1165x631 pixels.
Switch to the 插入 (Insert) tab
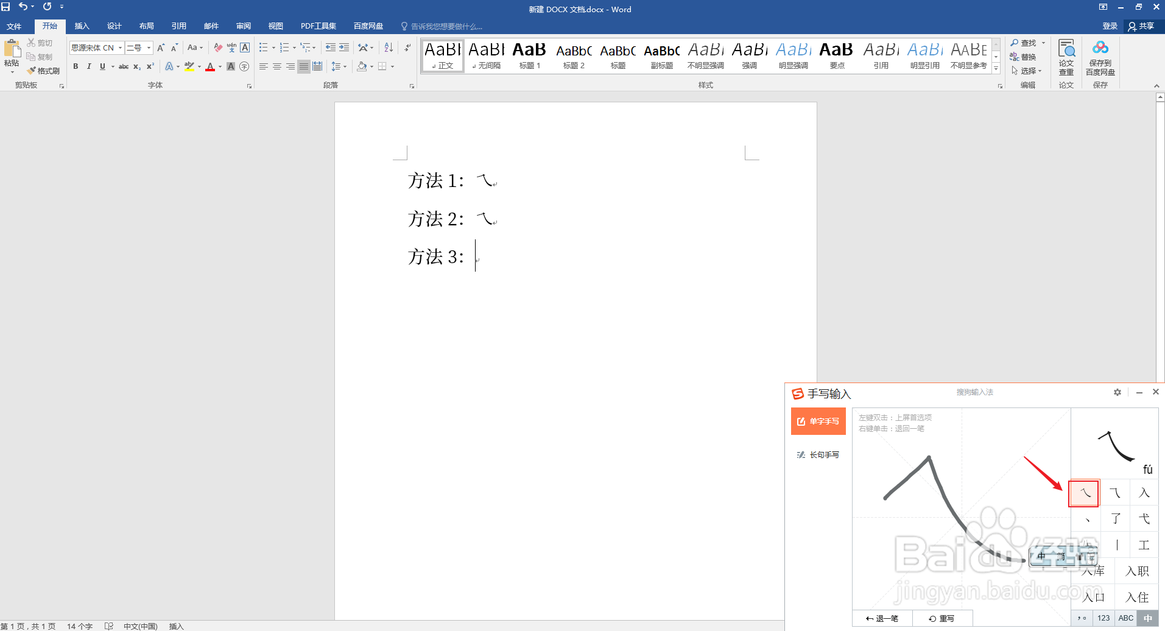[x=82, y=26]
